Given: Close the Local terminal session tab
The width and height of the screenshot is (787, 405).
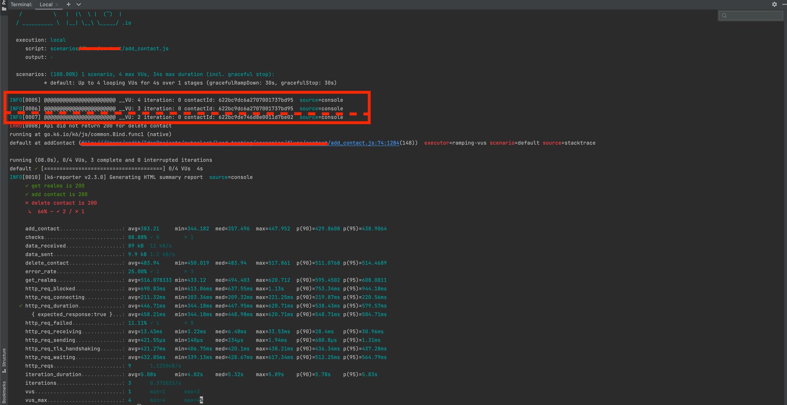Looking at the screenshot, I should click(57, 5).
